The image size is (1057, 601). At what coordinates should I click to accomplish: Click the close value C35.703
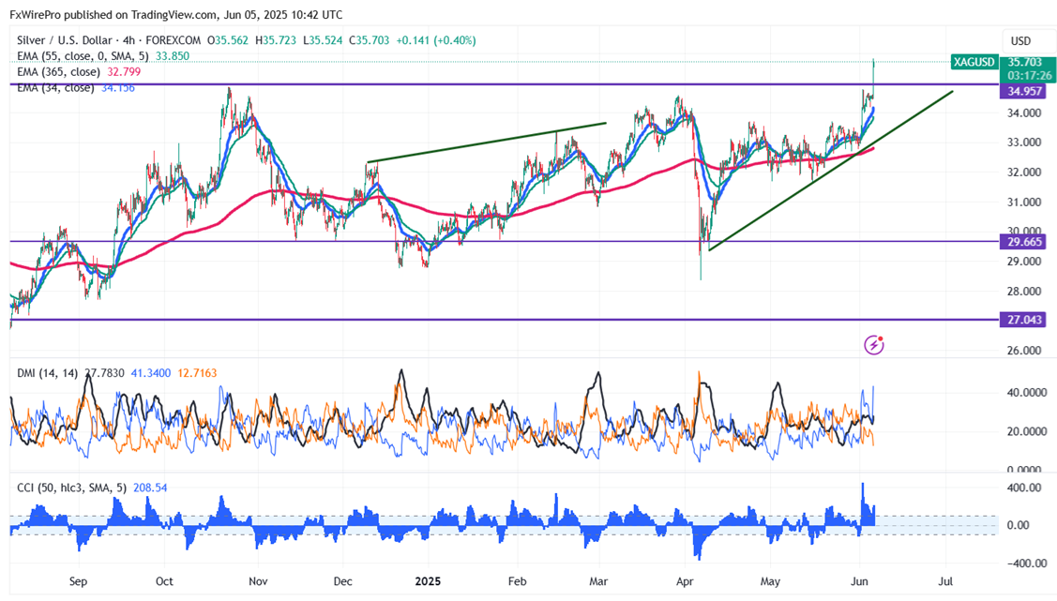(369, 40)
